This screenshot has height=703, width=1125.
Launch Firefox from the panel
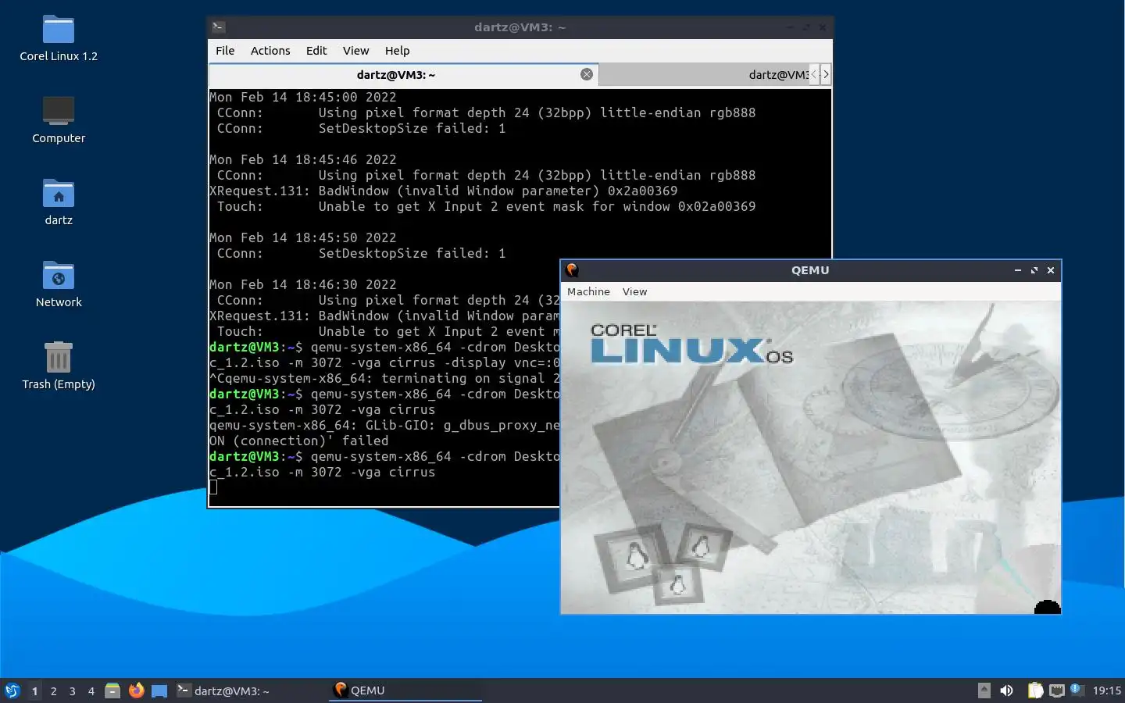[x=136, y=691]
